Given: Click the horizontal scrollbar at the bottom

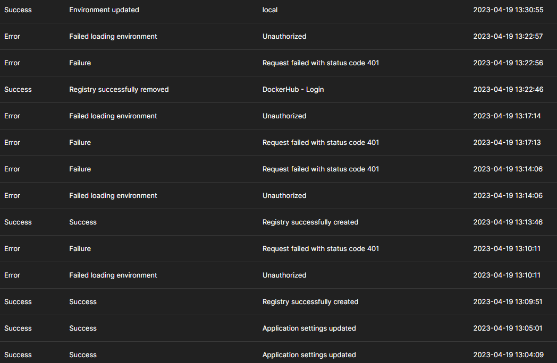Looking at the screenshot, I should coord(278,361).
